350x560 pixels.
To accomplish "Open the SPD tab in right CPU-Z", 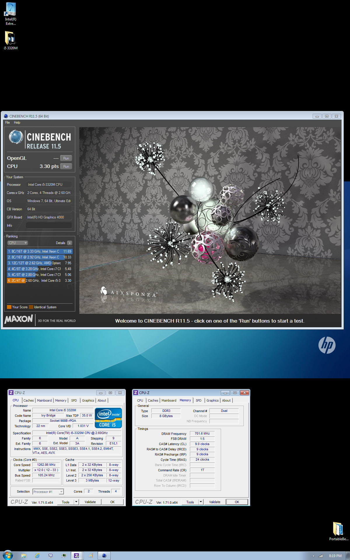I will [x=199, y=400].
